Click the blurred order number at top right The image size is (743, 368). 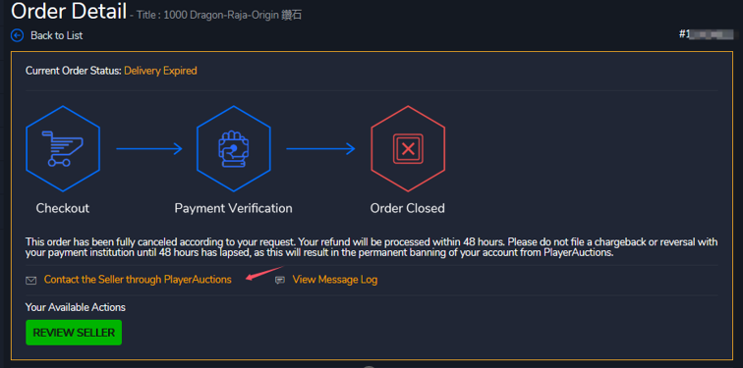[x=709, y=34]
